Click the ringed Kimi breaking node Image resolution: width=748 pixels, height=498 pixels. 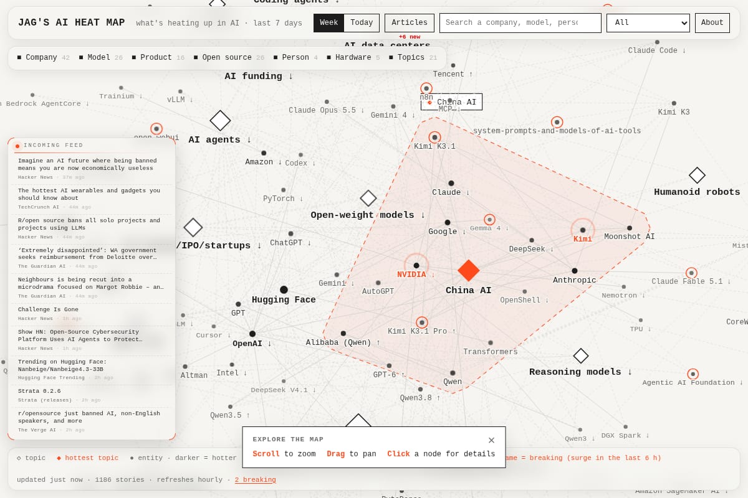pos(583,230)
